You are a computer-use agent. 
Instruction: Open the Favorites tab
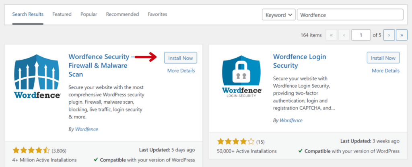[157, 14]
